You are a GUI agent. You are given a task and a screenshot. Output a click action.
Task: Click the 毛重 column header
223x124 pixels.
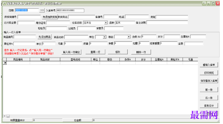pyautogui.click(x=190, y=60)
